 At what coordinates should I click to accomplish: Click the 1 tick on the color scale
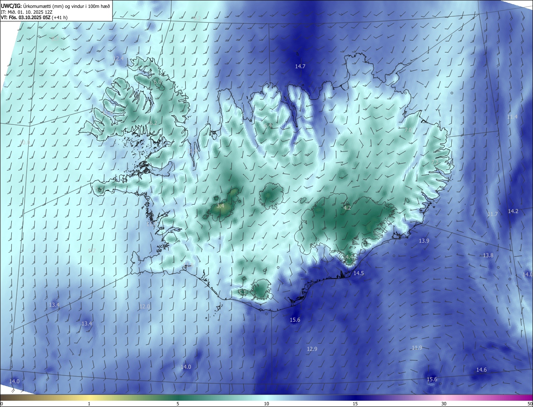coord(90,404)
